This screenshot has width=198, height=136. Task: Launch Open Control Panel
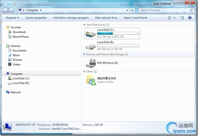coord(135,17)
